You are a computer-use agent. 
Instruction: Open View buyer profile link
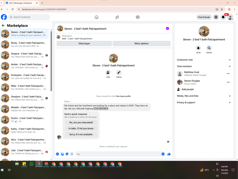[123, 96]
